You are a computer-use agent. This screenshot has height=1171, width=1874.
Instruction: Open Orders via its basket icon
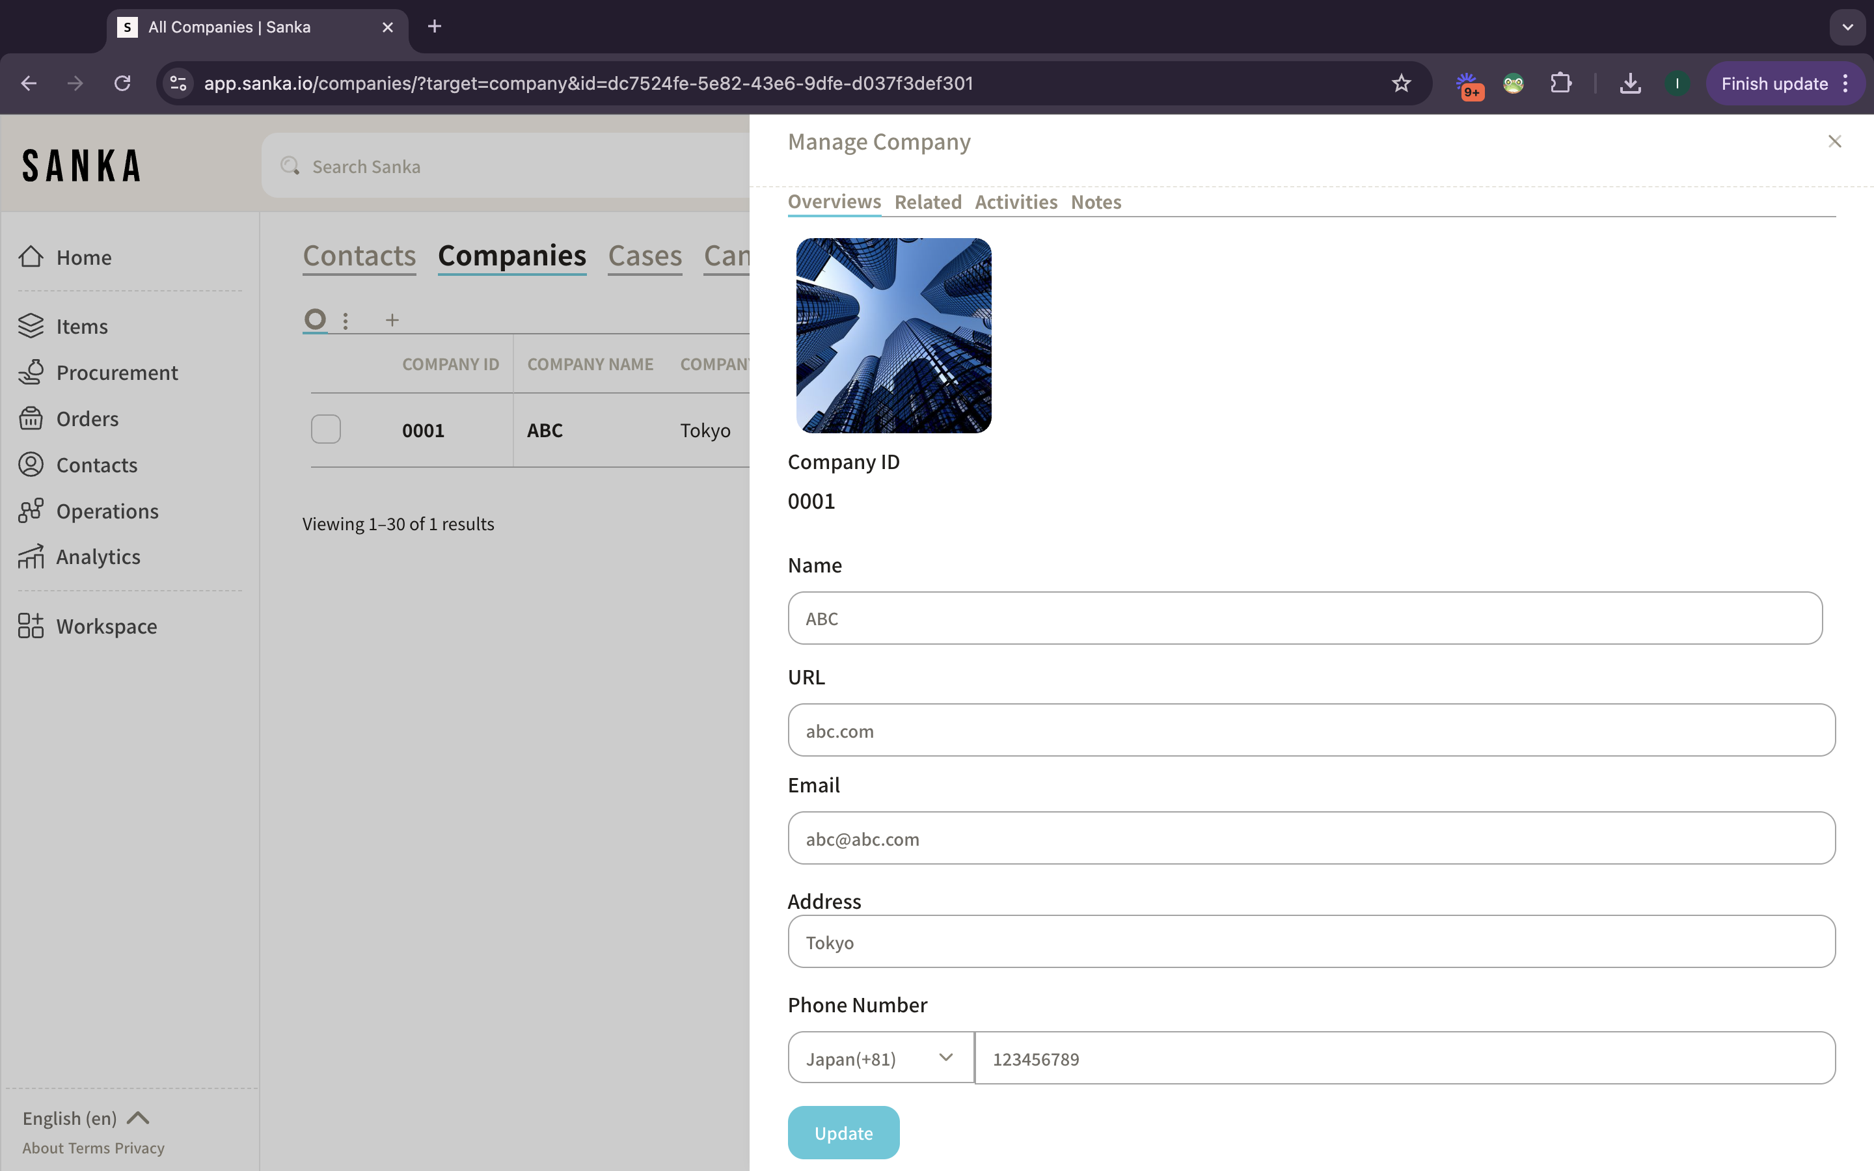(x=31, y=418)
